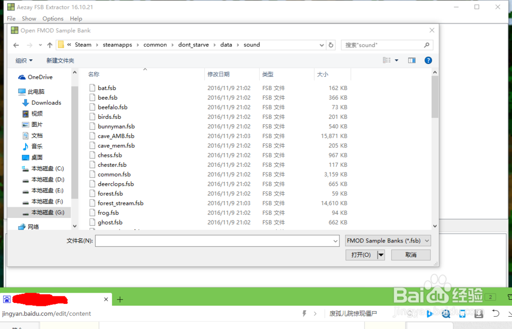Expand the 打开 button split arrow

pos(381,255)
